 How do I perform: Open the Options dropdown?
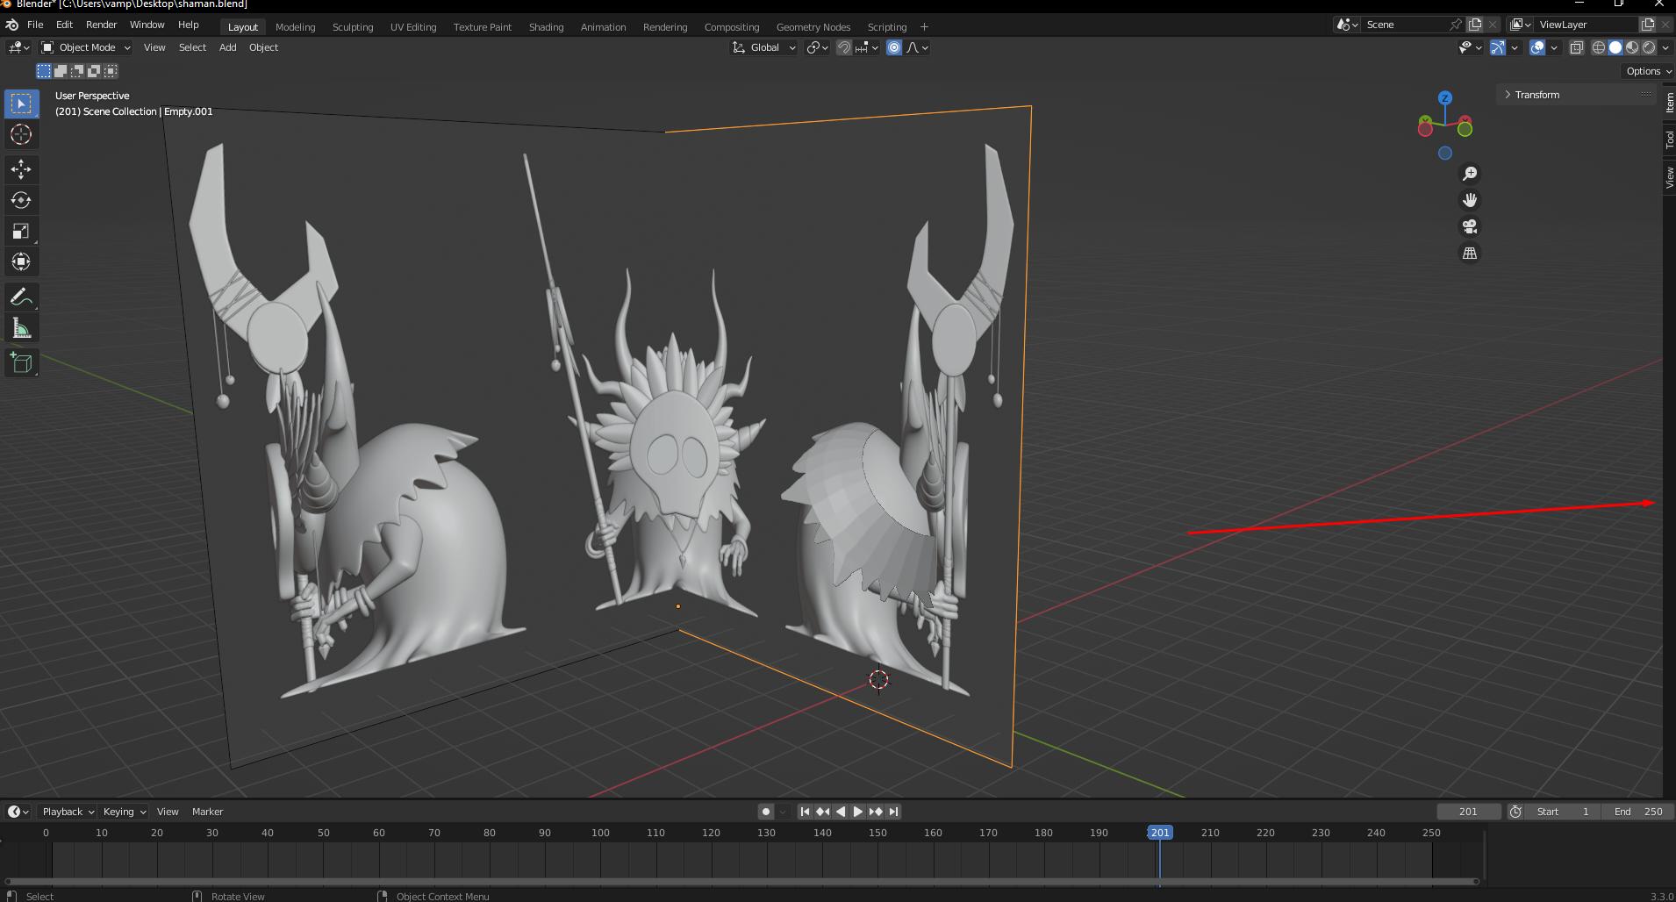(1648, 71)
